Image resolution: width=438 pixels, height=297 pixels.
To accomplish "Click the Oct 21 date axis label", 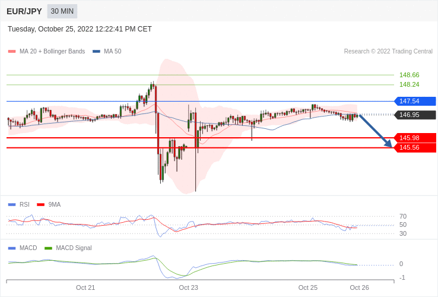I will click(85, 287).
